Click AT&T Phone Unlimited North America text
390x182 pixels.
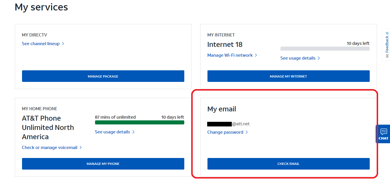coord(48,128)
